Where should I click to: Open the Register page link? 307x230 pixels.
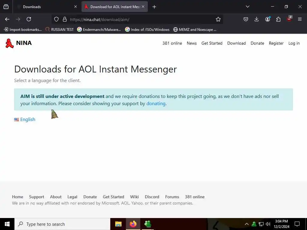[276, 43]
